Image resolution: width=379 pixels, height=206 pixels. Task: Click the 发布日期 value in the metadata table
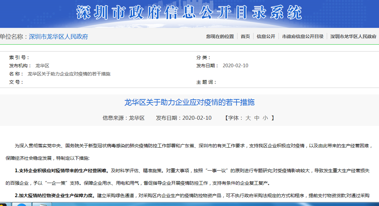click(x=235, y=66)
